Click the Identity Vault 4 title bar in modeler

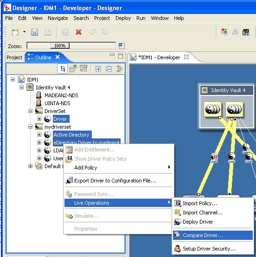(227, 90)
